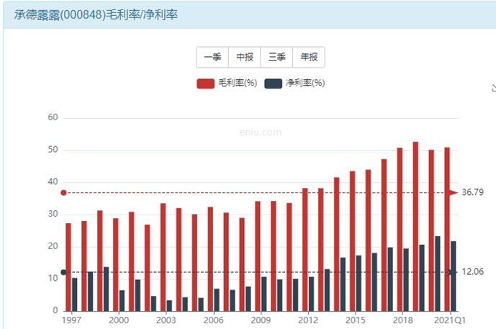Click the red average line start dot

pos(63,193)
